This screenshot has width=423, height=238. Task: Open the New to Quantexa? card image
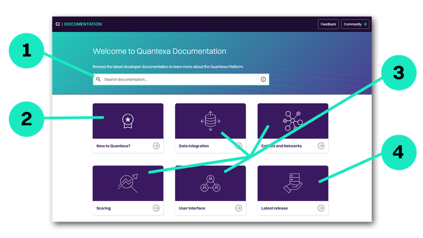tap(128, 121)
